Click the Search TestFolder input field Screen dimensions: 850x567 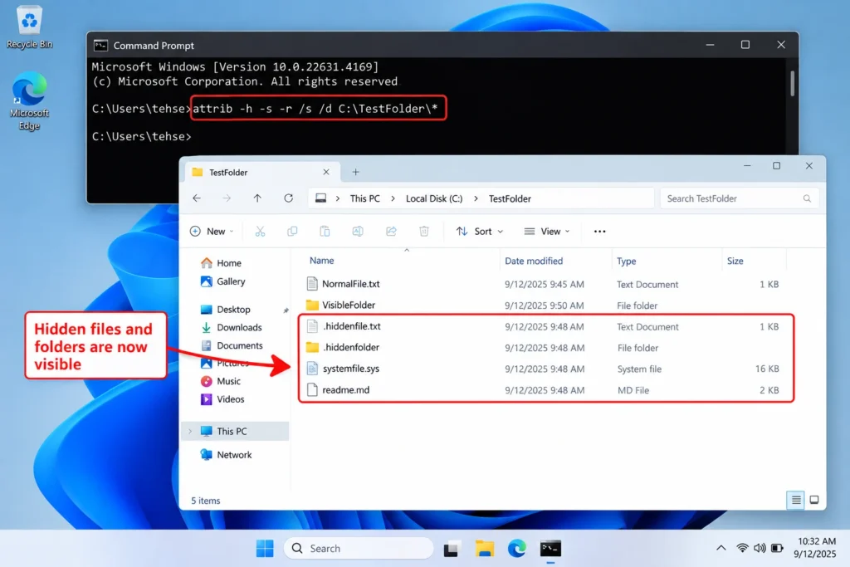[739, 198]
